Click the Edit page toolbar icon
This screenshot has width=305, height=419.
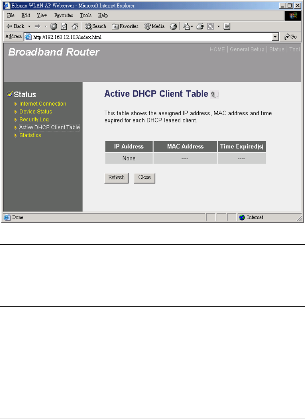[x=211, y=26]
